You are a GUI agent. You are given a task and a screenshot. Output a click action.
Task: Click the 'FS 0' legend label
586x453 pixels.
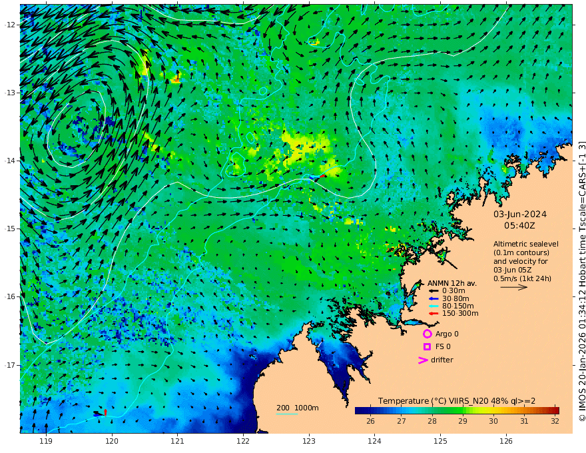(x=443, y=347)
